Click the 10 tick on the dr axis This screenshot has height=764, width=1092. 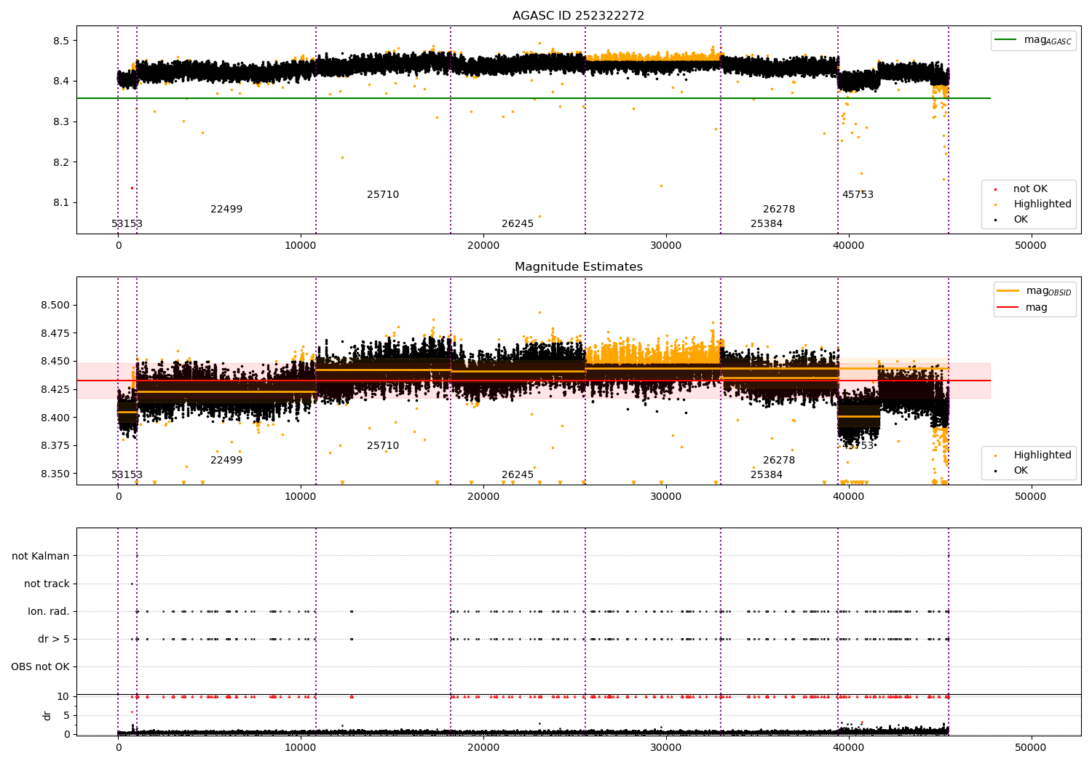point(63,697)
